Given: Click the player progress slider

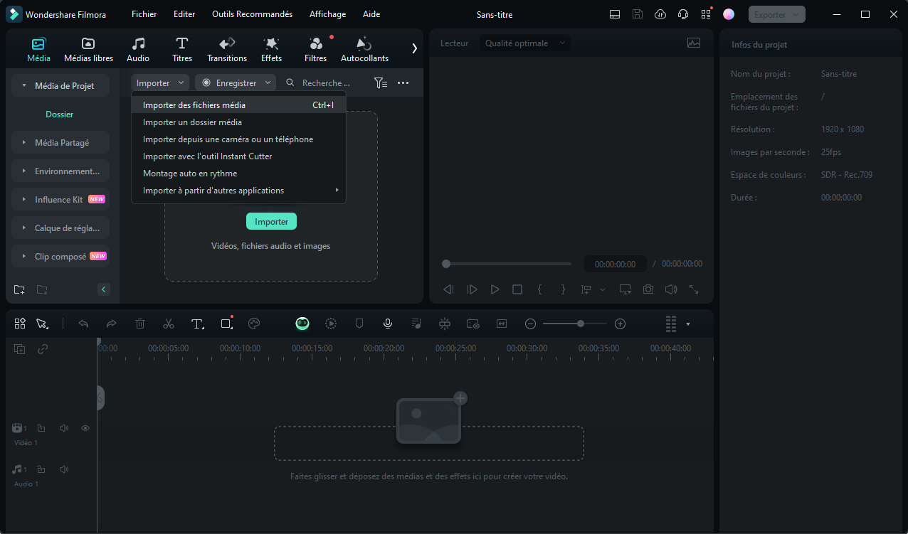Looking at the screenshot, I should [507, 264].
